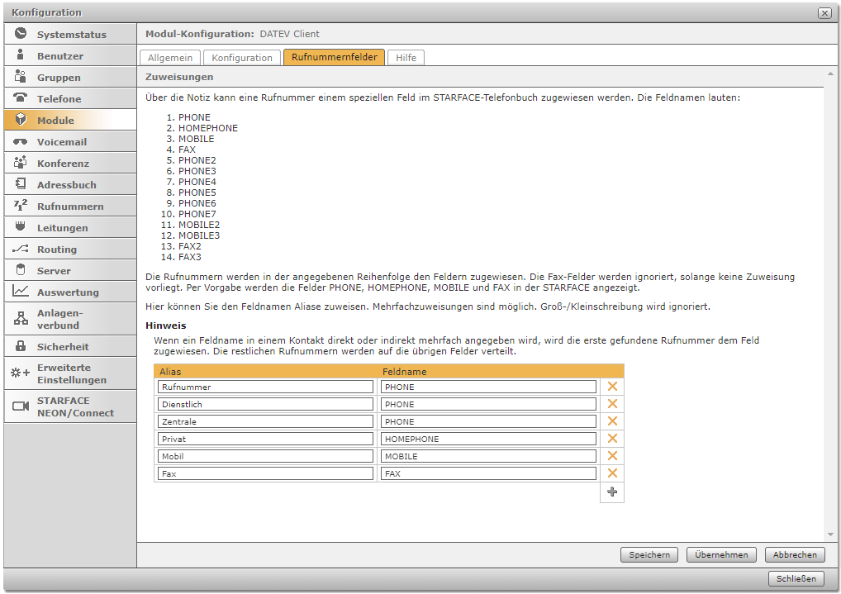Image resolution: width=841 pixels, height=594 pixels.
Task: Click the Speichern button
Action: coord(649,555)
